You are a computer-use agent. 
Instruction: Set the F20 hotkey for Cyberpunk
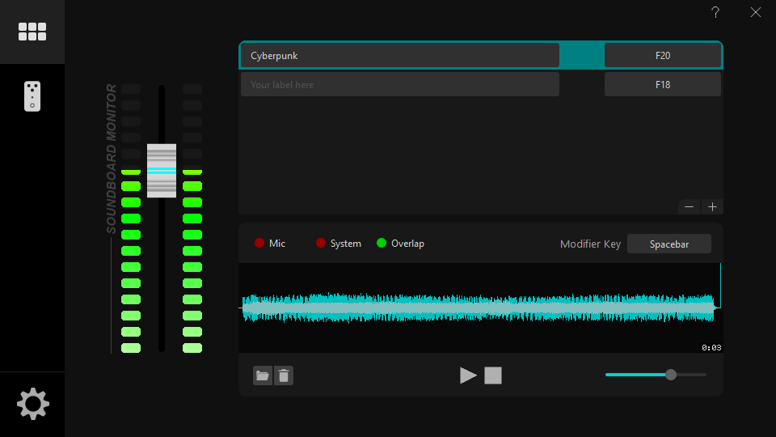(663, 56)
